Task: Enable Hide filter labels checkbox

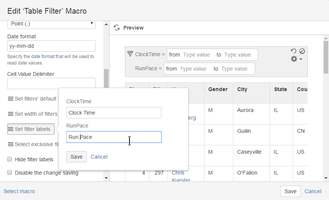Action: tap(10, 159)
